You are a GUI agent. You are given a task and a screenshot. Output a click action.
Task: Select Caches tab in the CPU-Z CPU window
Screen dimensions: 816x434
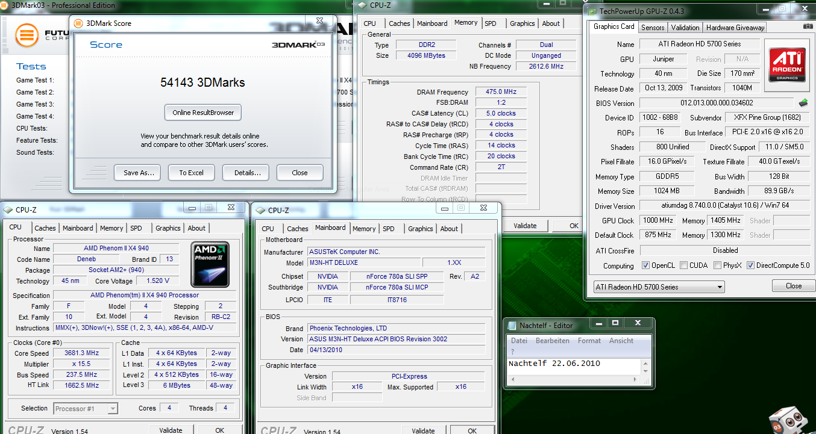coord(45,228)
